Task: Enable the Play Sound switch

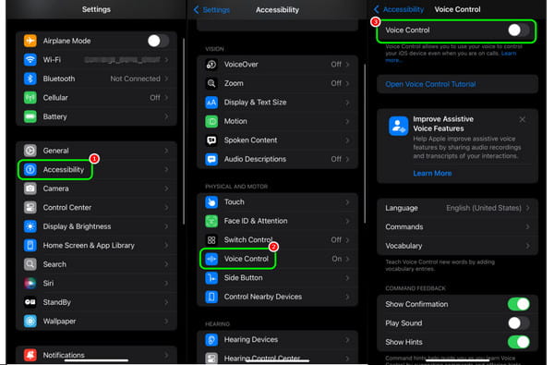Action: point(518,322)
